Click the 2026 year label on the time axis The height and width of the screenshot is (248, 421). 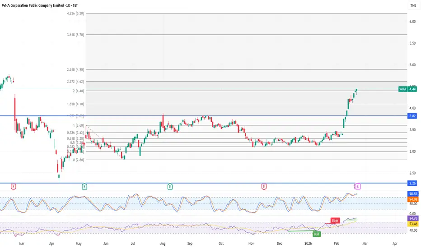[308, 243]
